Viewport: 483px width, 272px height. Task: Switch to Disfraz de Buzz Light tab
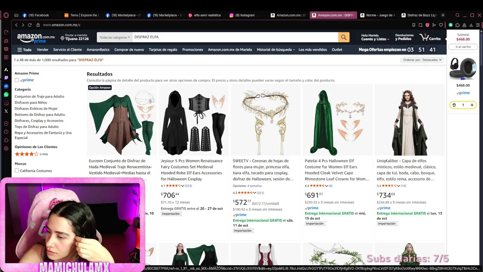[x=419, y=15]
